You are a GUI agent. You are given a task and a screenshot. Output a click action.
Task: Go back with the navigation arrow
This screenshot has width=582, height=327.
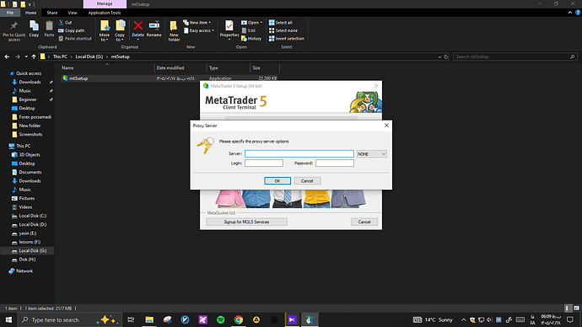click(x=7, y=56)
